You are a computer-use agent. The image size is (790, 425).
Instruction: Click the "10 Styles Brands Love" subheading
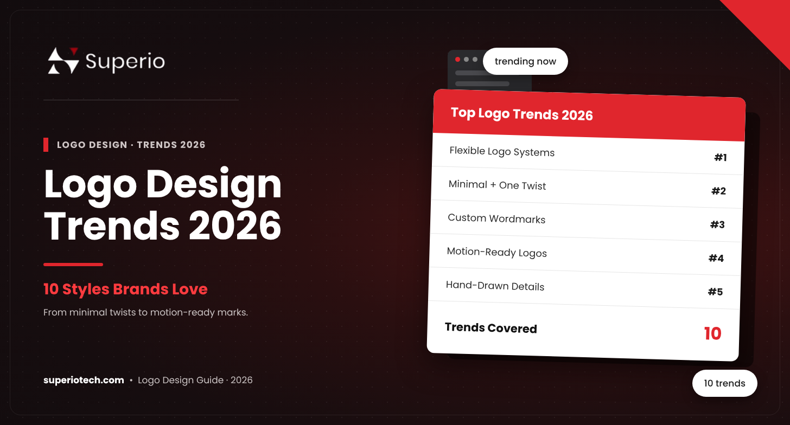tap(125, 289)
